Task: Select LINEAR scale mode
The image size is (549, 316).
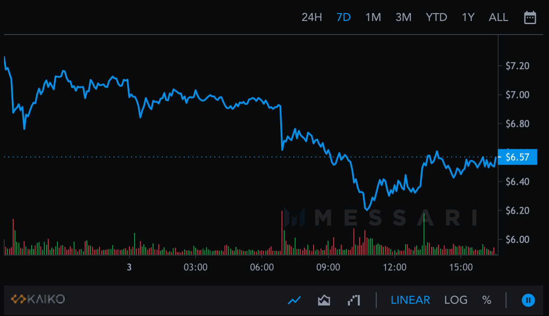Action: [x=410, y=300]
